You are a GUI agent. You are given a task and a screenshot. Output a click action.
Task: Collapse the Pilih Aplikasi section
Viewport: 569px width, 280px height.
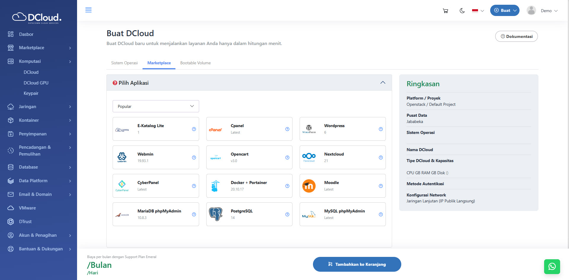[x=383, y=83]
